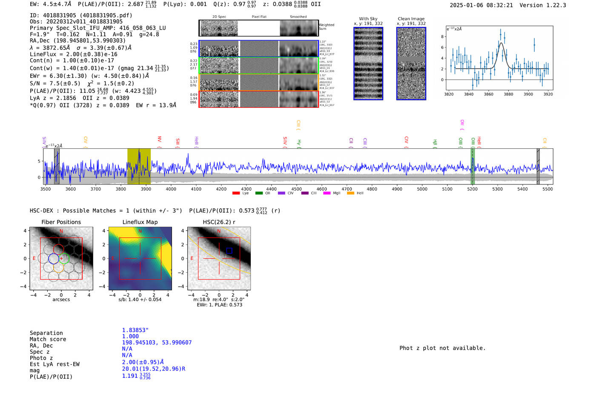
Task: Click the *Q(0.97) OII (3728) solution line
Action: click(x=103, y=105)
